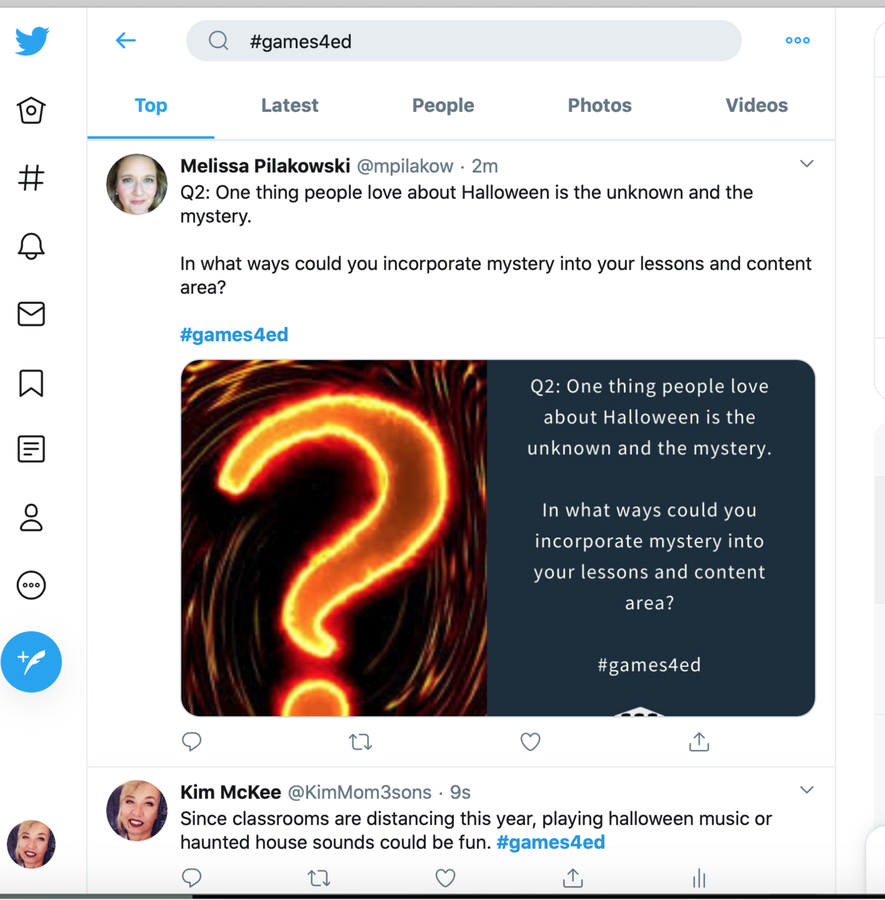Retweet Melissa Pilakowski's Q2 tweet
885x900 pixels.
pos(360,741)
